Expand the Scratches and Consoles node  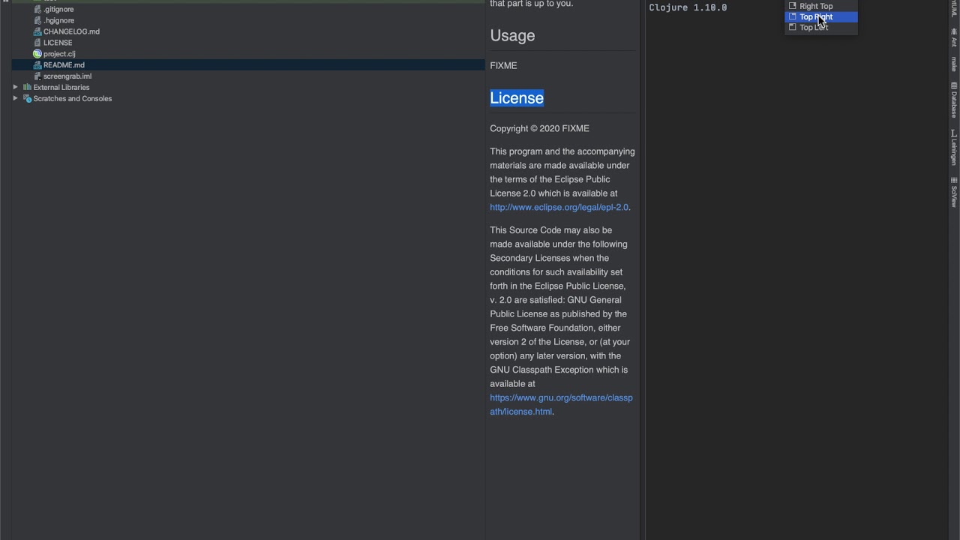coord(15,99)
